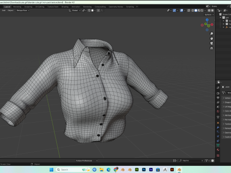Open the Render properties tab
The height and width of the screenshot is (173, 231).
coord(218,93)
